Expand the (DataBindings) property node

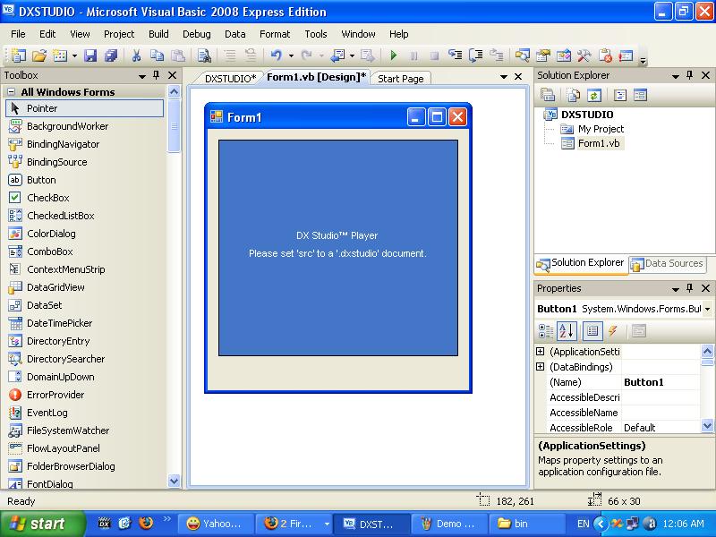541,367
